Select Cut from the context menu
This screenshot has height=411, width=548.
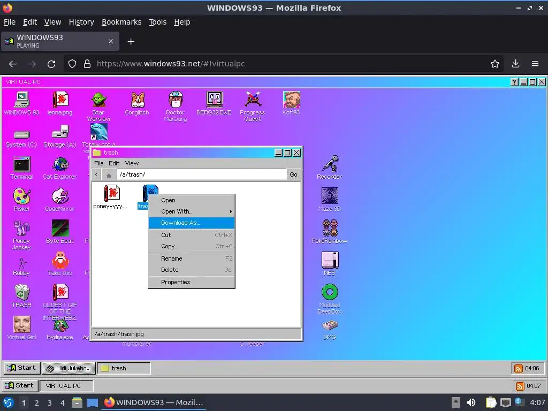[192, 235]
